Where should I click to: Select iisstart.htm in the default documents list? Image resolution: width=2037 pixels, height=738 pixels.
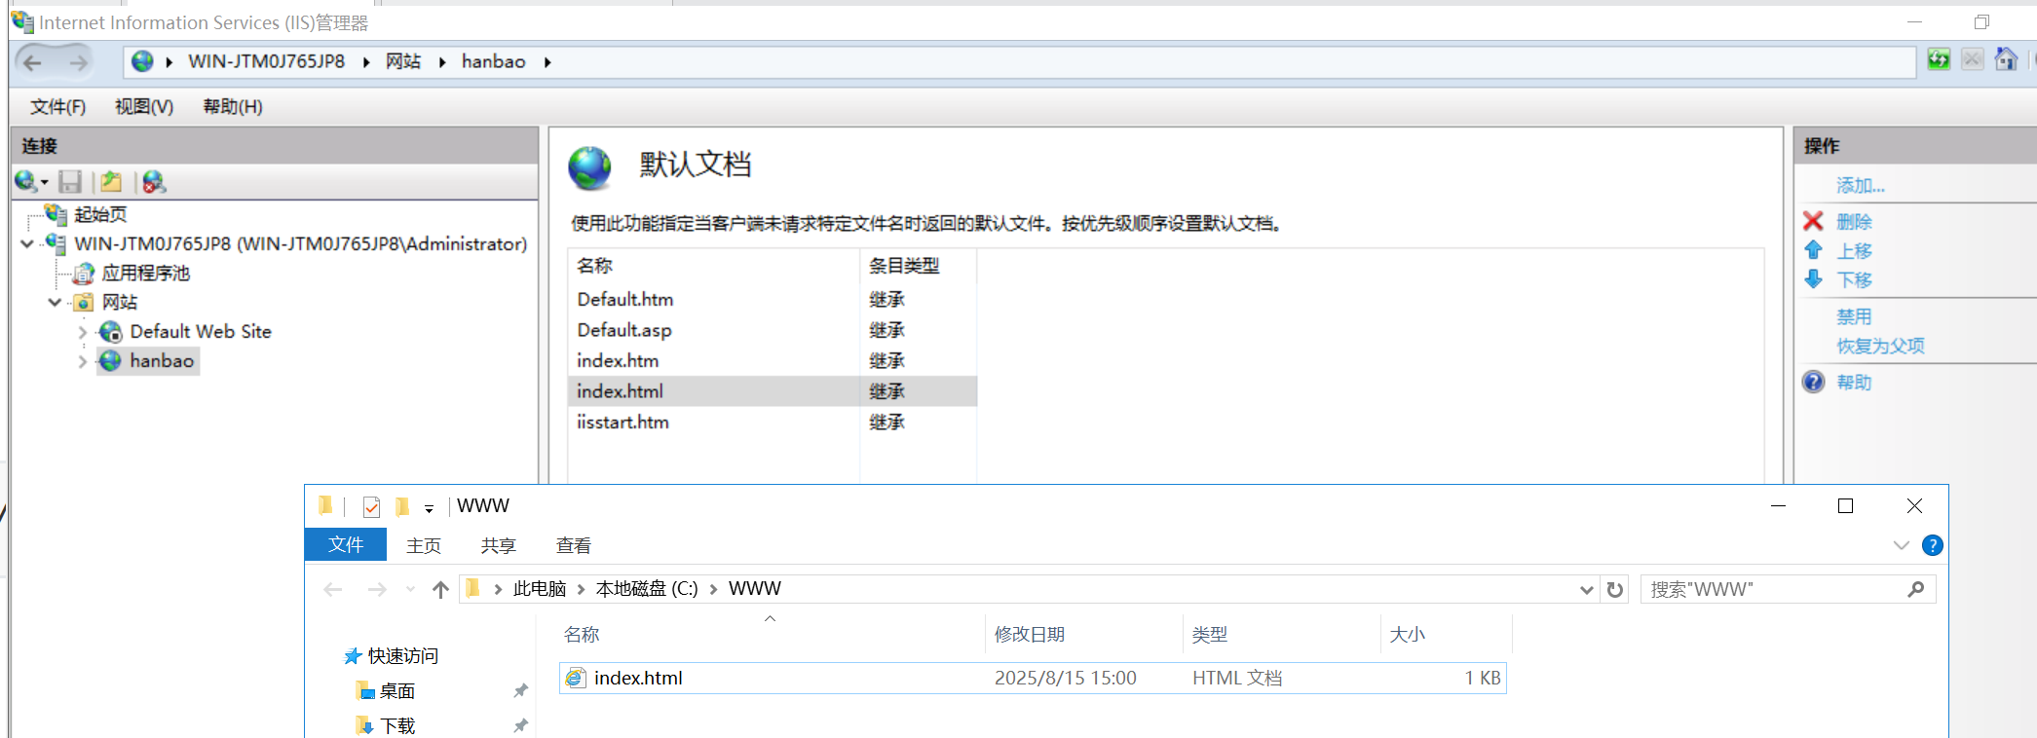[x=622, y=422]
